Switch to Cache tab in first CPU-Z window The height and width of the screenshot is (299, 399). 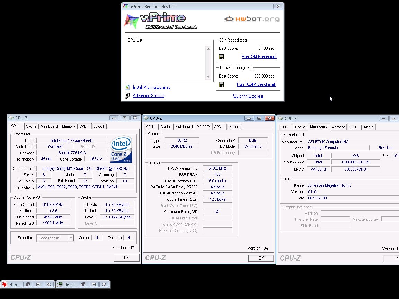(x=31, y=126)
